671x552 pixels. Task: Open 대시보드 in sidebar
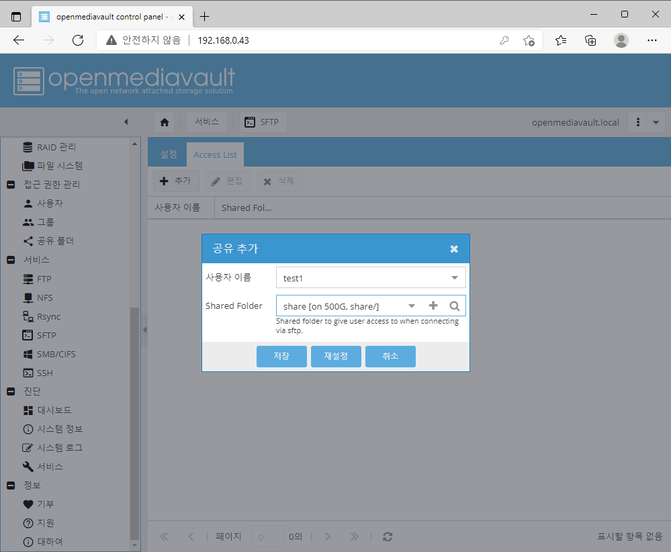pos(47,411)
